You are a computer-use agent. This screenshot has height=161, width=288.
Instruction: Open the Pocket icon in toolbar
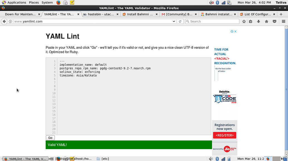pyautogui.click(x=274, y=21)
